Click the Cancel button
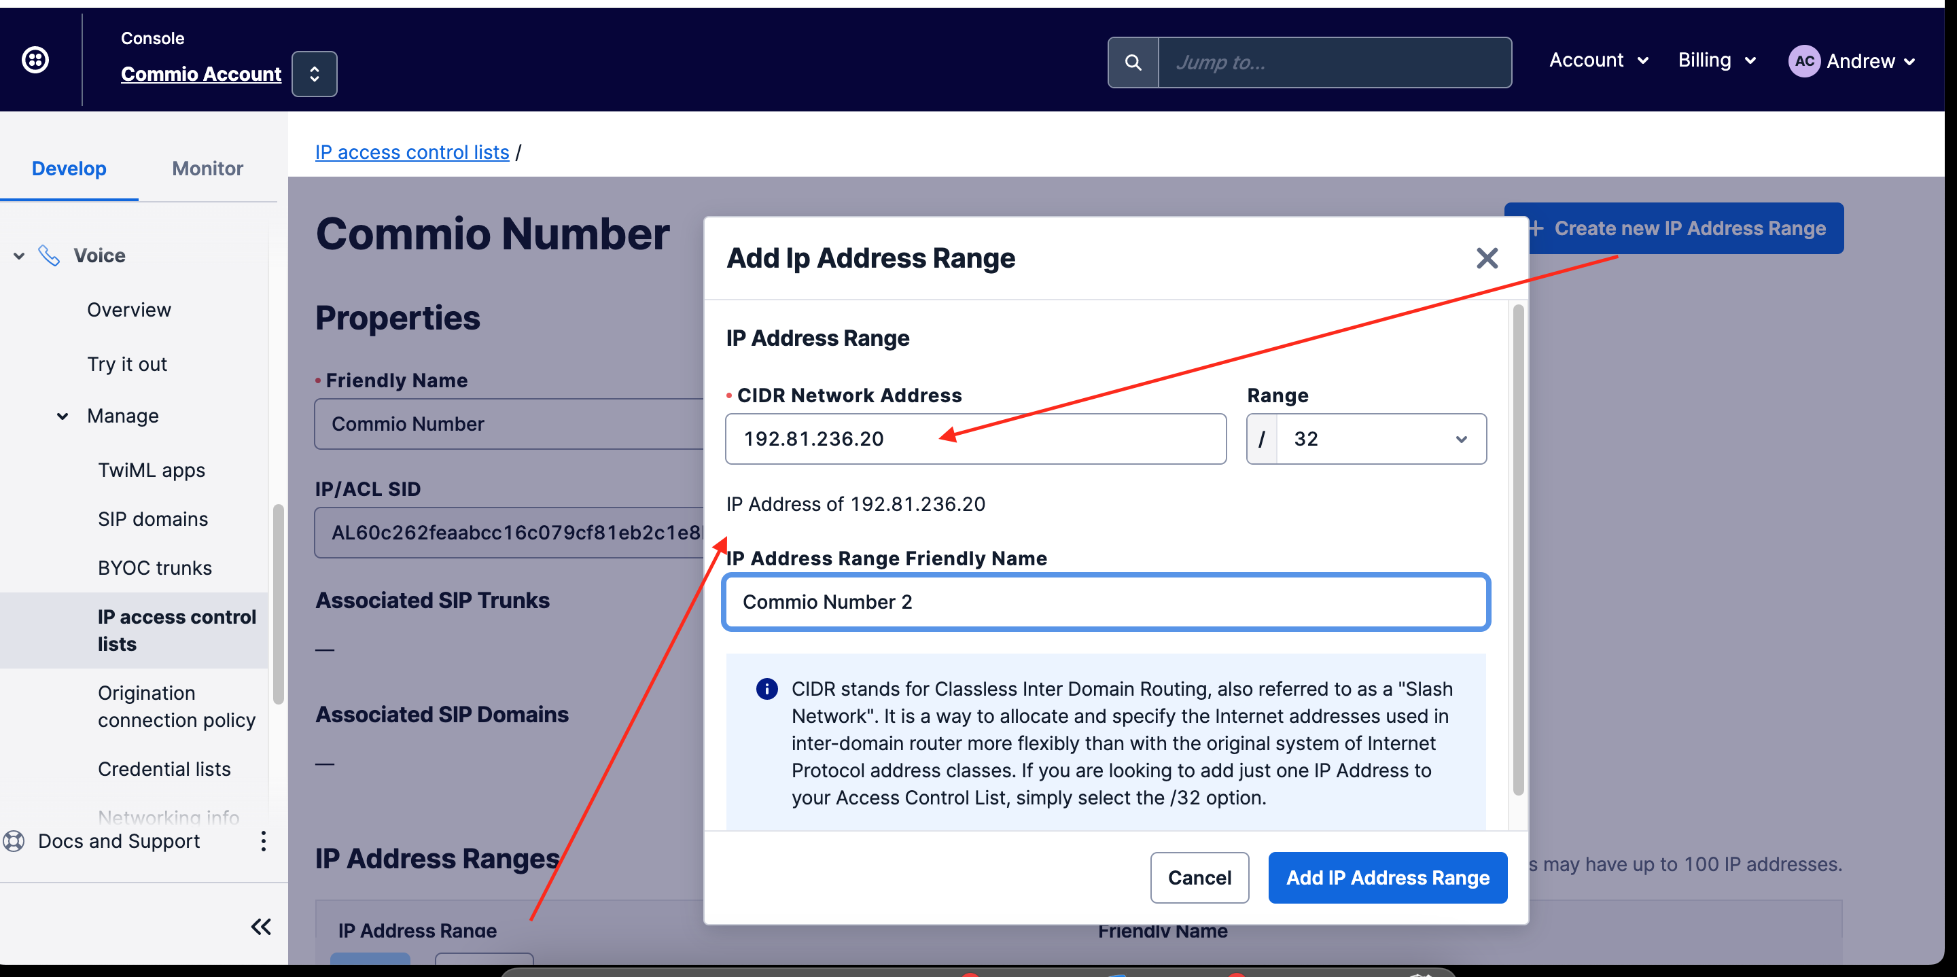Image resolution: width=1957 pixels, height=977 pixels. click(x=1198, y=876)
